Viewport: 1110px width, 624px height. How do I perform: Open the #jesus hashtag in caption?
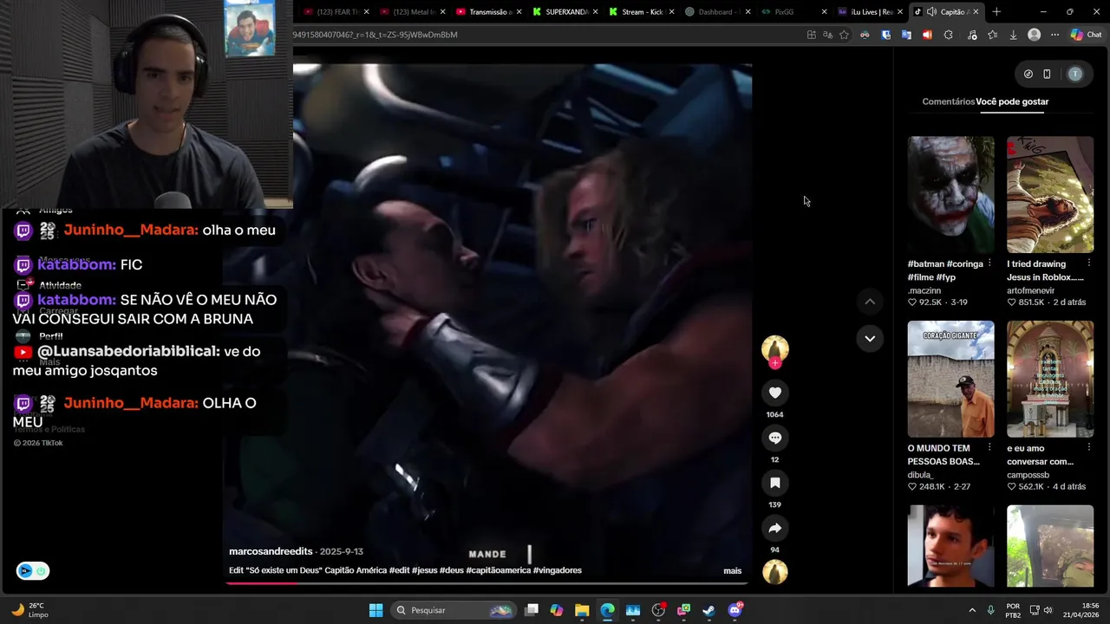coord(425,570)
